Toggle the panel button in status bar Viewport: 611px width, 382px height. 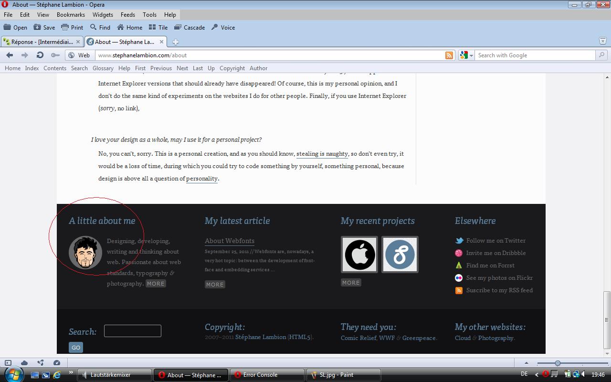click(8, 363)
